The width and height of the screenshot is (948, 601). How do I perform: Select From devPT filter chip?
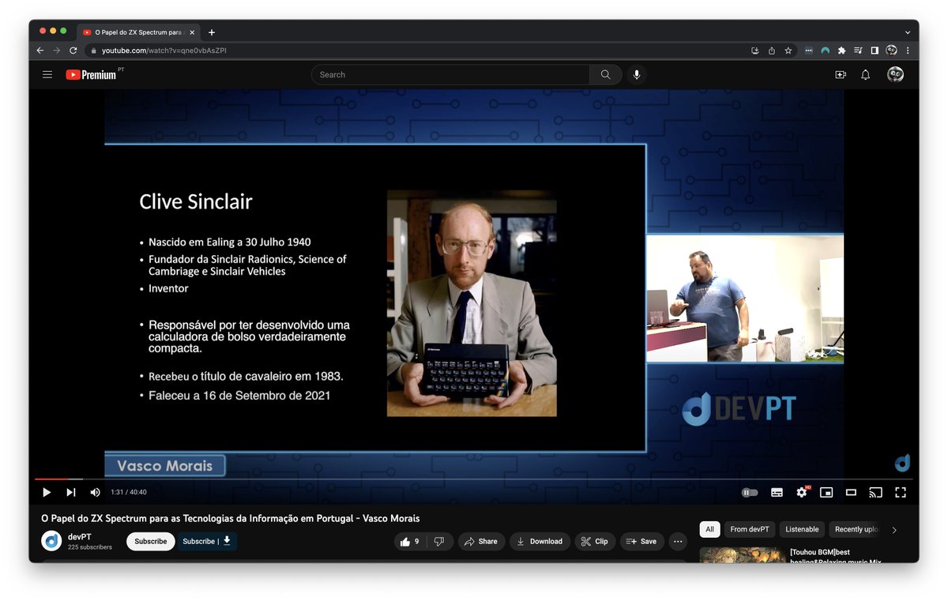click(749, 529)
